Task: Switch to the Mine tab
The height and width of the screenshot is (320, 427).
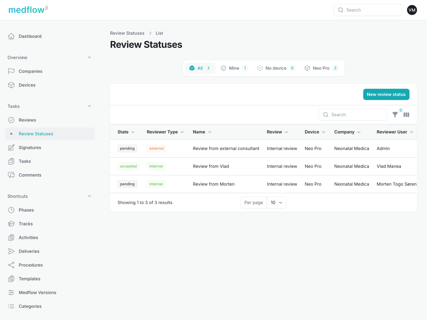Action: pyautogui.click(x=234, y=68)
